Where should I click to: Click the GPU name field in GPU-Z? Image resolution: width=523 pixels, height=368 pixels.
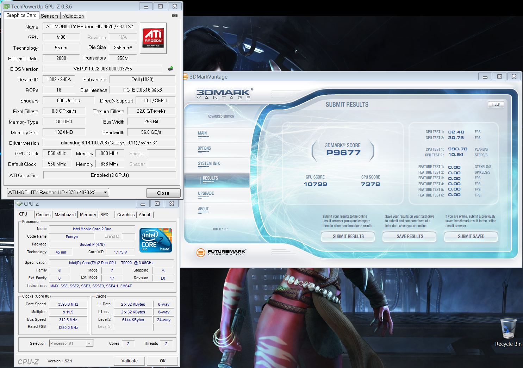pyautogui.click(x=89, y=26)
